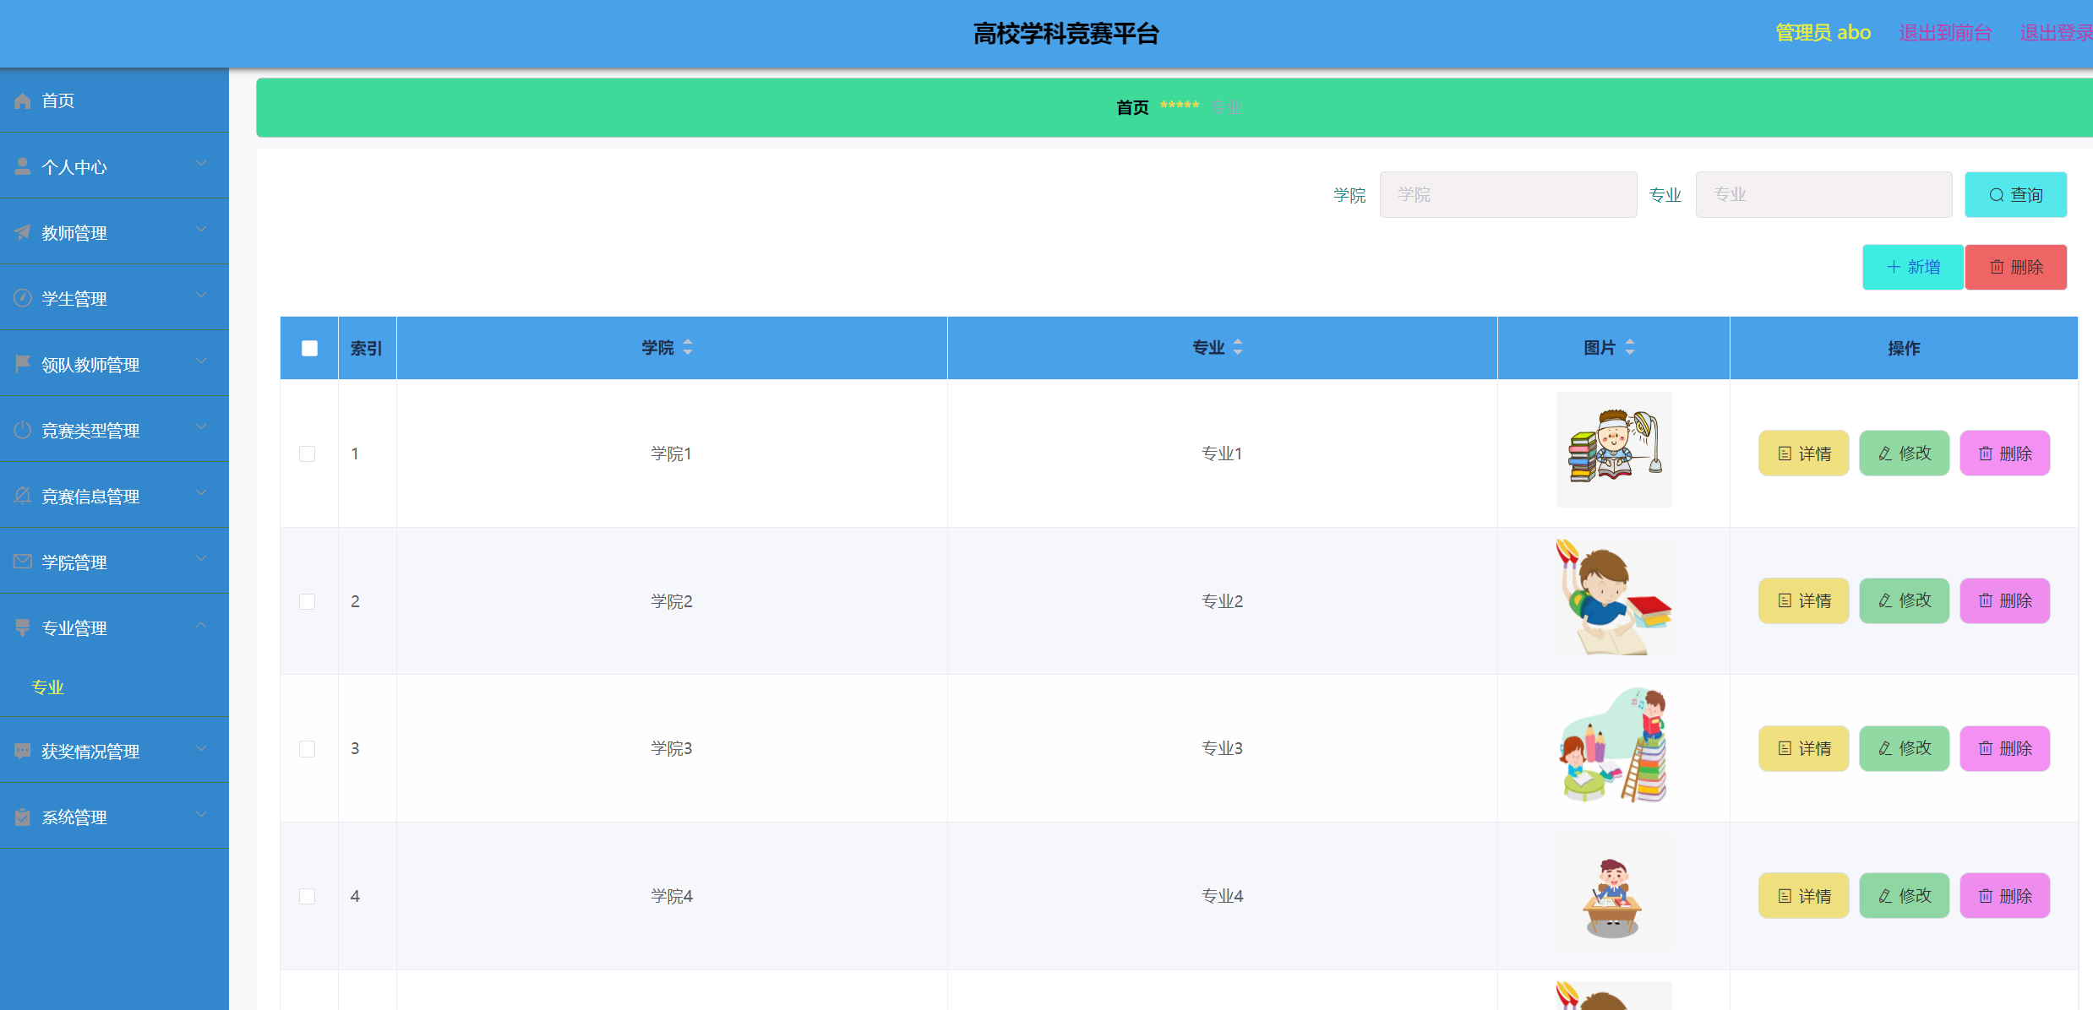Click the paper plane icon beside 教师管理
The height and width of the screenshot is (1010, 2093).
point(23,232)
